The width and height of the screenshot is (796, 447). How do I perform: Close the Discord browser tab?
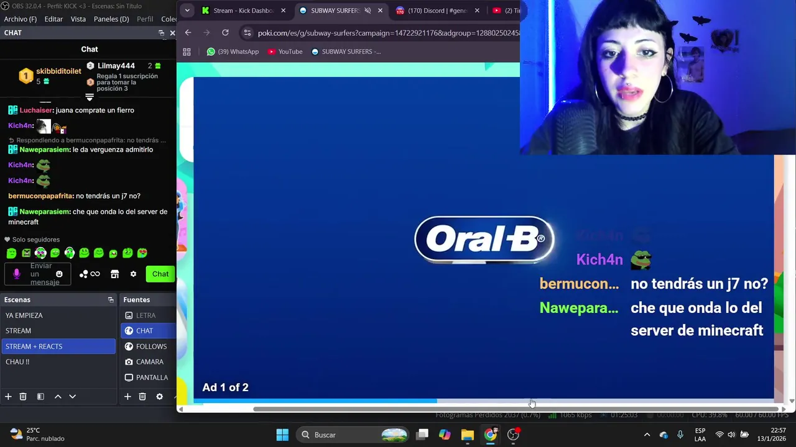[x=477, y=11]
